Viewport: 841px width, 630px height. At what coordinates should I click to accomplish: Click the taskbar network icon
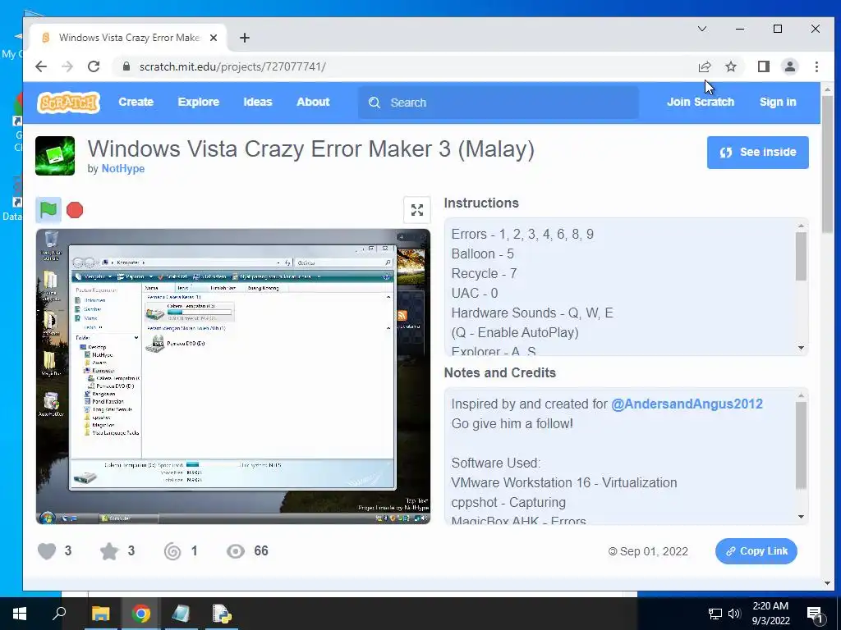715,614
